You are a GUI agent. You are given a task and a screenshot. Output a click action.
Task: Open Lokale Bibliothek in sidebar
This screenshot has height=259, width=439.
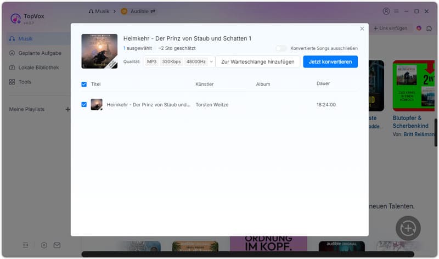click(38, 67)
